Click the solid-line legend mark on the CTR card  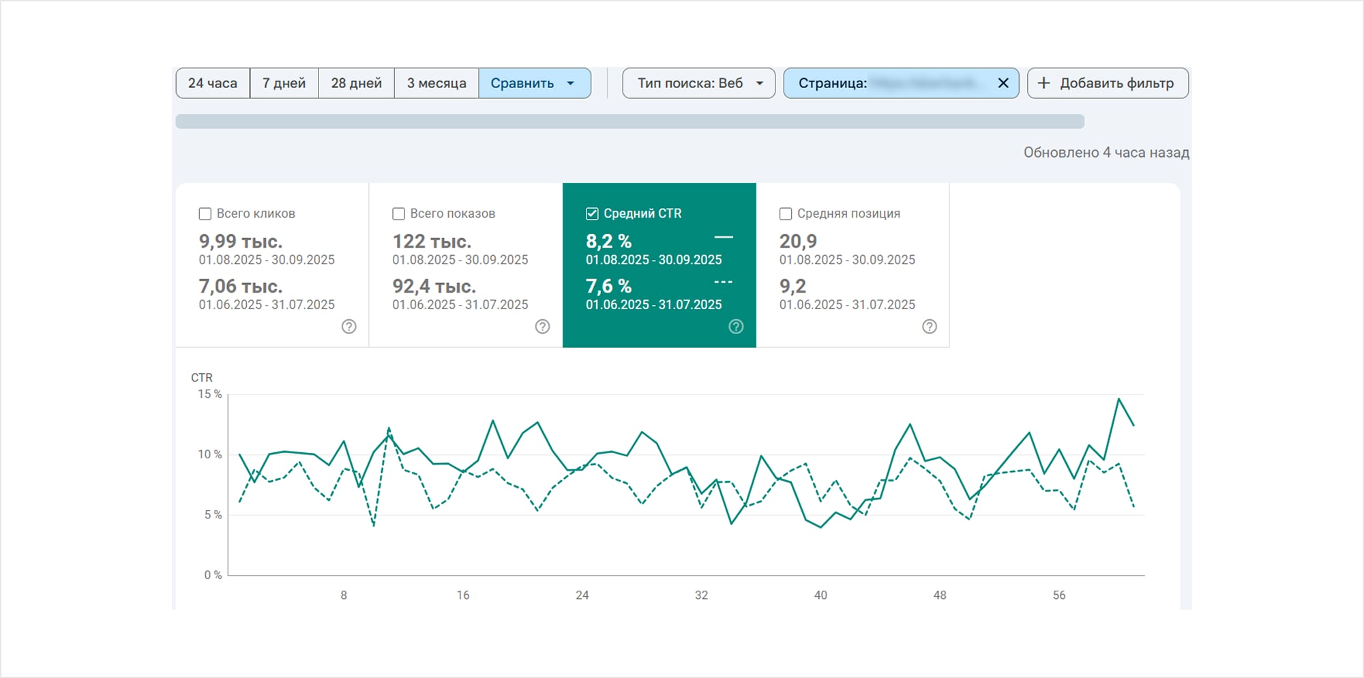tap(725, 236)
